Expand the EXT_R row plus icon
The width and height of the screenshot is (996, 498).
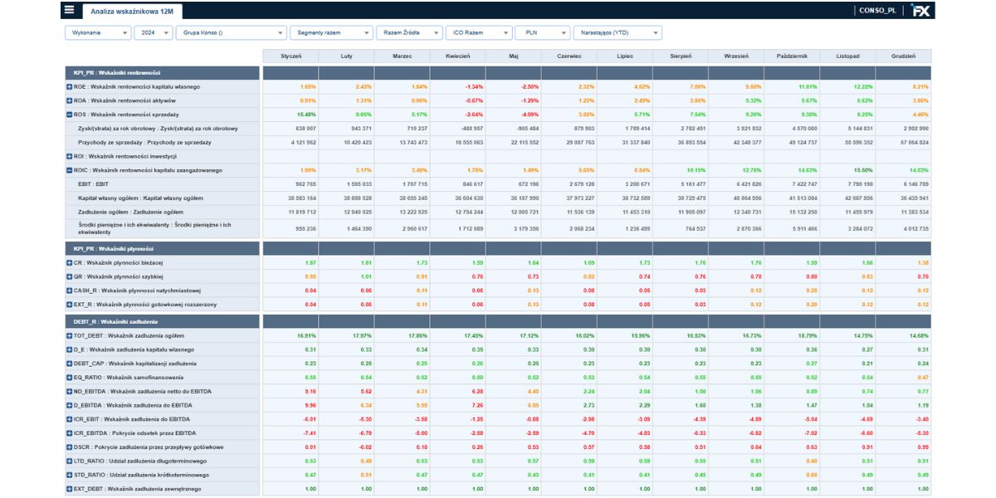click(x=70, y=305)
